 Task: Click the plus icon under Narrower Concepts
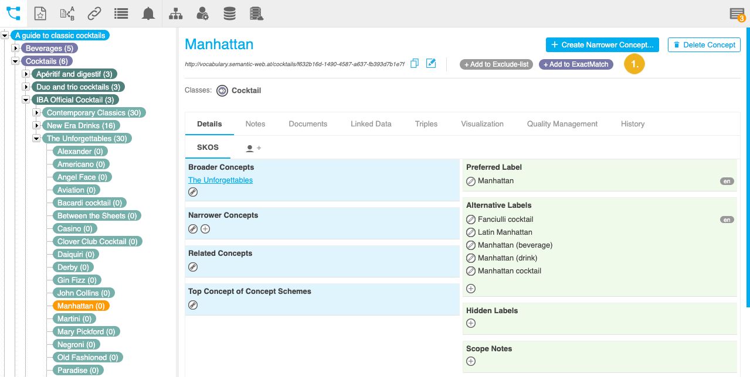coord(205,229)
